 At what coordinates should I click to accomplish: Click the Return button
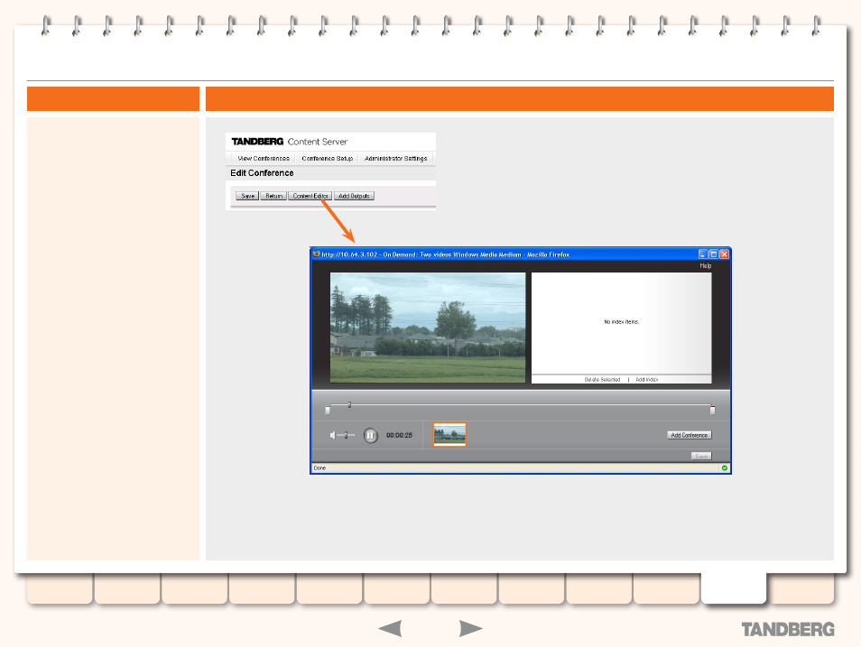pos(273,196)
